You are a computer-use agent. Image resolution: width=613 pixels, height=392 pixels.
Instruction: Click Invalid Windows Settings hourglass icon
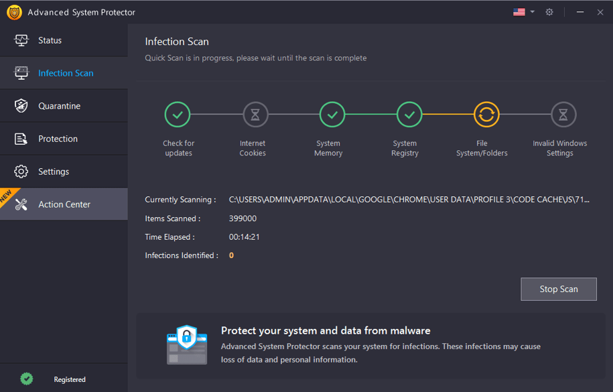click(563, 115)
